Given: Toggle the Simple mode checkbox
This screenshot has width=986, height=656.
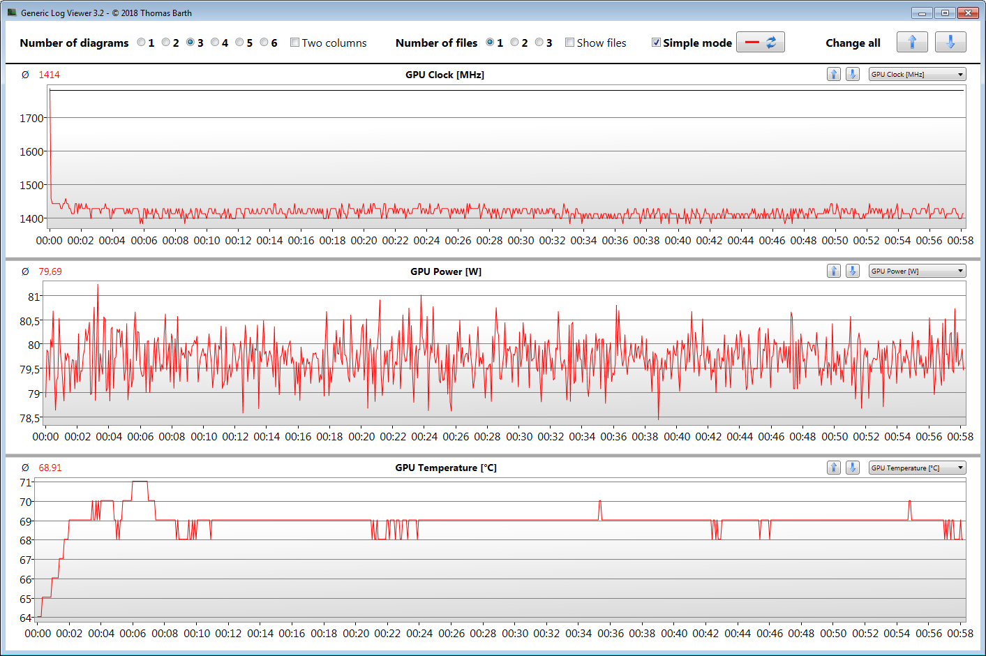Looking at the screenshot, I should point(657,43).
